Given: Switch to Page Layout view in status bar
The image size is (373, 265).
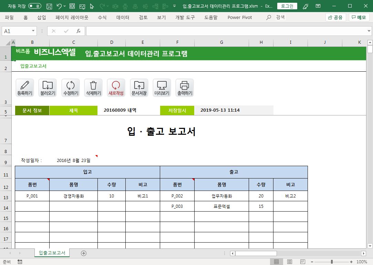Looking at the screenshot, I should (x=290, y=262).
